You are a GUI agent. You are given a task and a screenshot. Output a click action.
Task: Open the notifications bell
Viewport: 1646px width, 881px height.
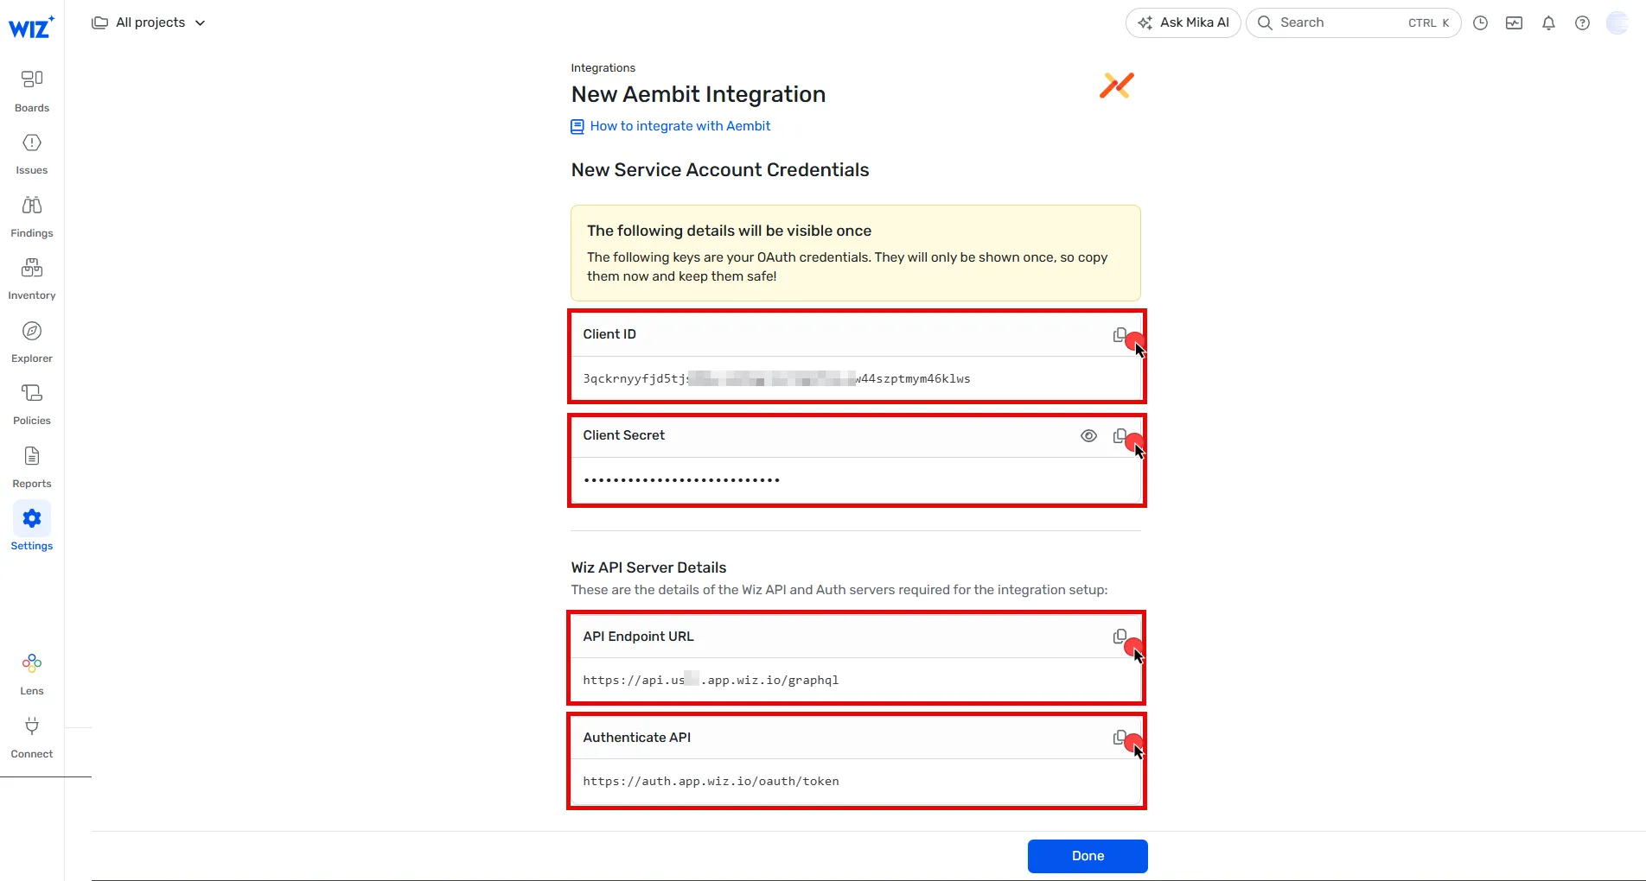[1548, 23]
